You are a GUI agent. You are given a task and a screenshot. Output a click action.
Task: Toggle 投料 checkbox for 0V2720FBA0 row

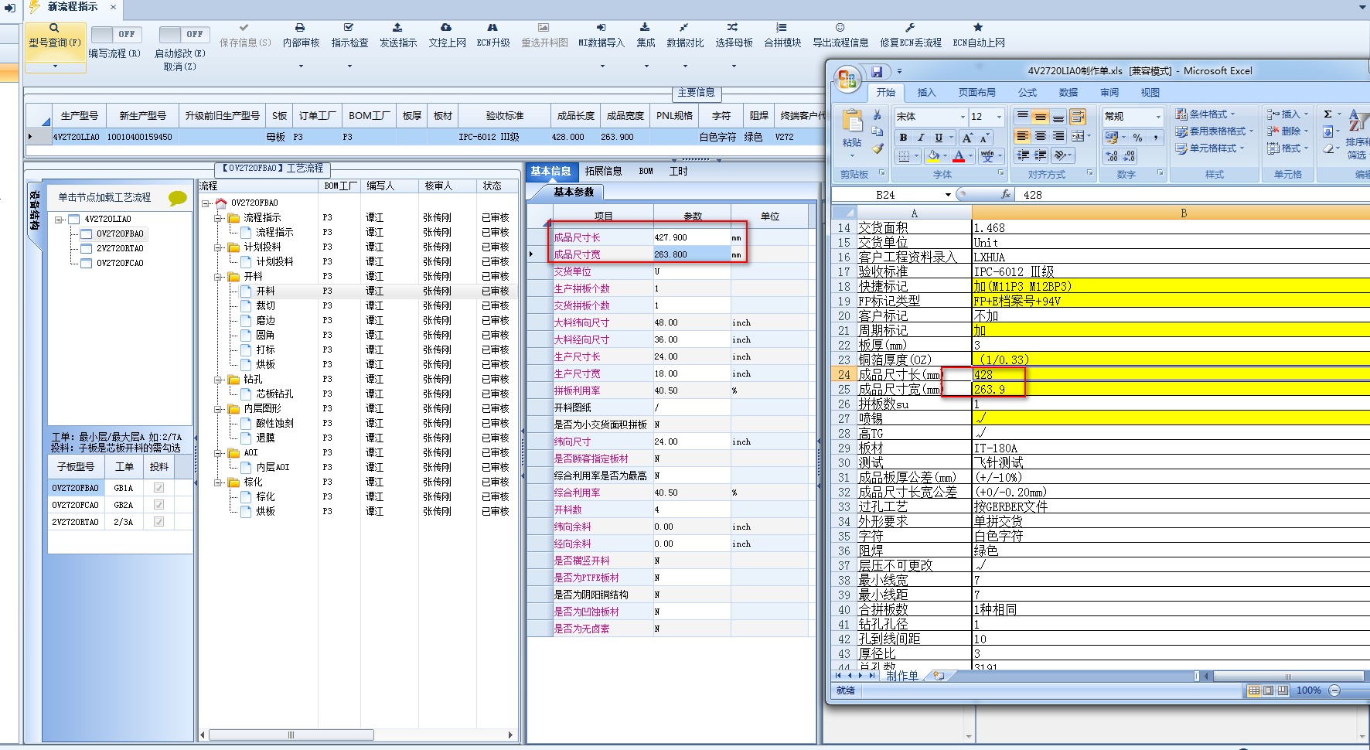pyautogui.click(x=158, y=488)
